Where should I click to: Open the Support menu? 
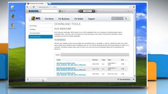coord(91,19)
